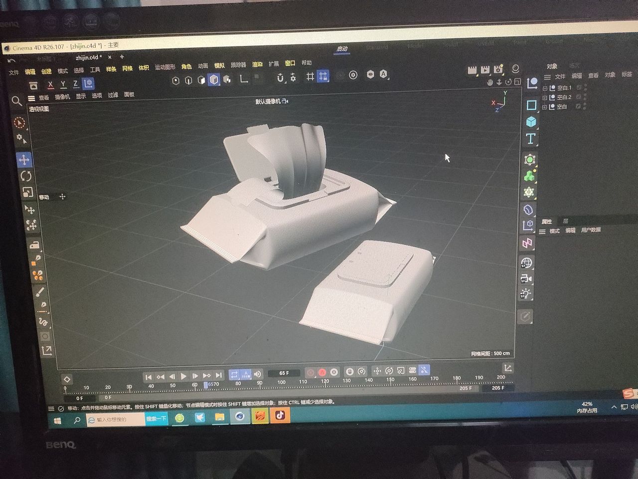The image size is (638, 479).
Task: Click the light bulb icon in right toolbar
Action: (525, 294)
